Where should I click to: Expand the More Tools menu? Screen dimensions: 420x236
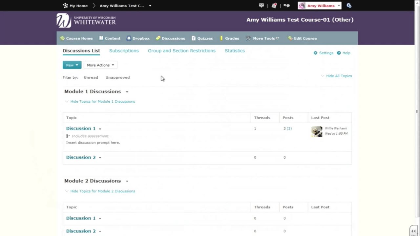coord(262,38)
